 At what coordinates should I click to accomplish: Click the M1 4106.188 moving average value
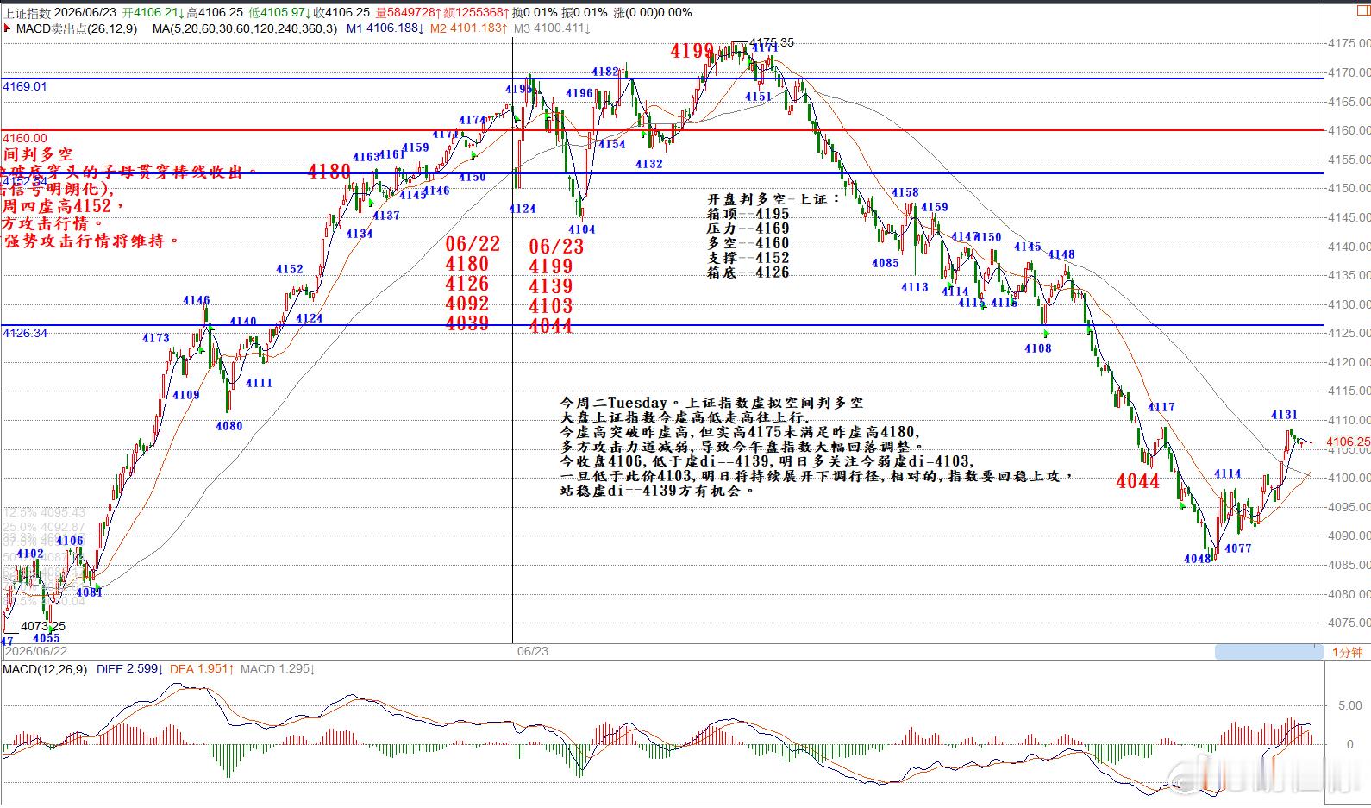tap(385, 28)
